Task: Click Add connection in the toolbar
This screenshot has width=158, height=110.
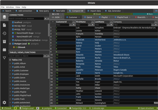Action: click(24, 11)
